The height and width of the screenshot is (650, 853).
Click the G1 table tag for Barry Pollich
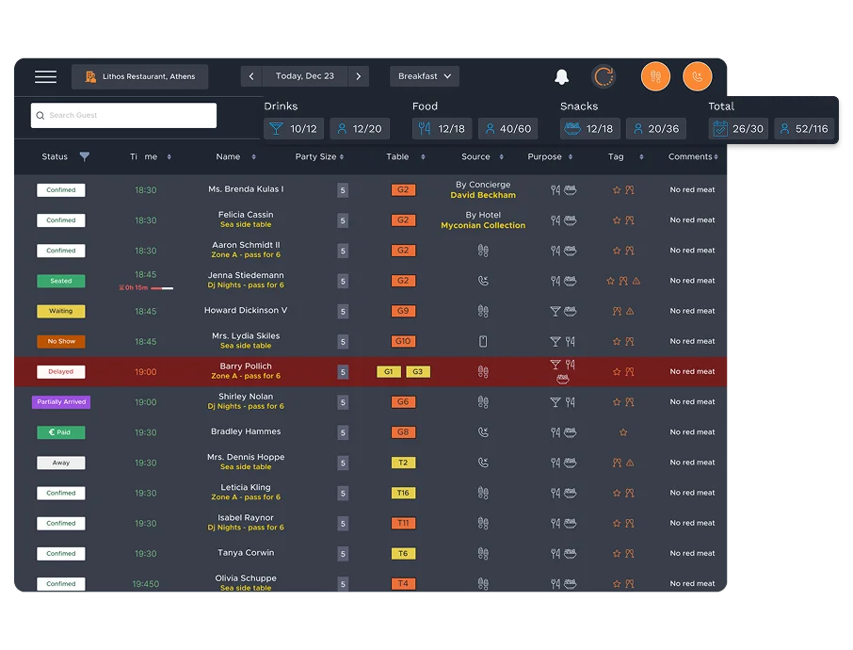pos(389,372)
